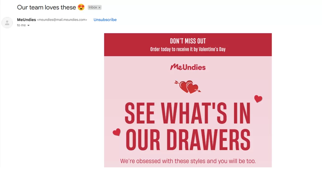Click the heart-eyes emoji in the subject

pos(81,7)
